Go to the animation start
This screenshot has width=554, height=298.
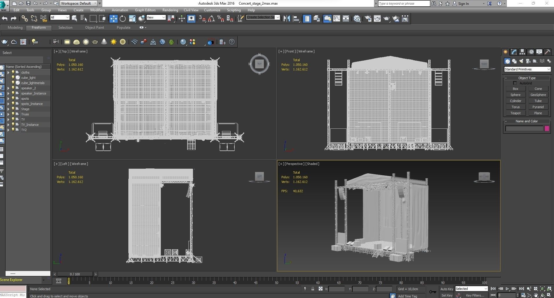(493, 289)
